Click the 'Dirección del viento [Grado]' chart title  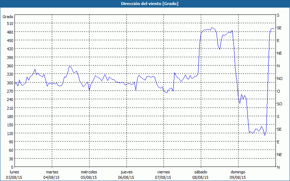pos(145,4)
